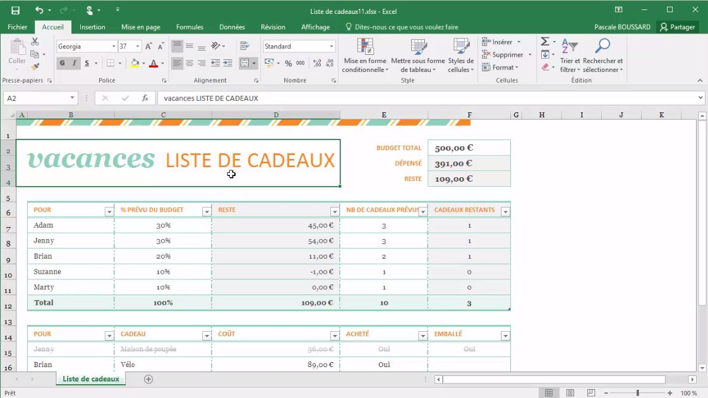
Task: Select the center alignment icon
Action: click(x=189, y=64)
